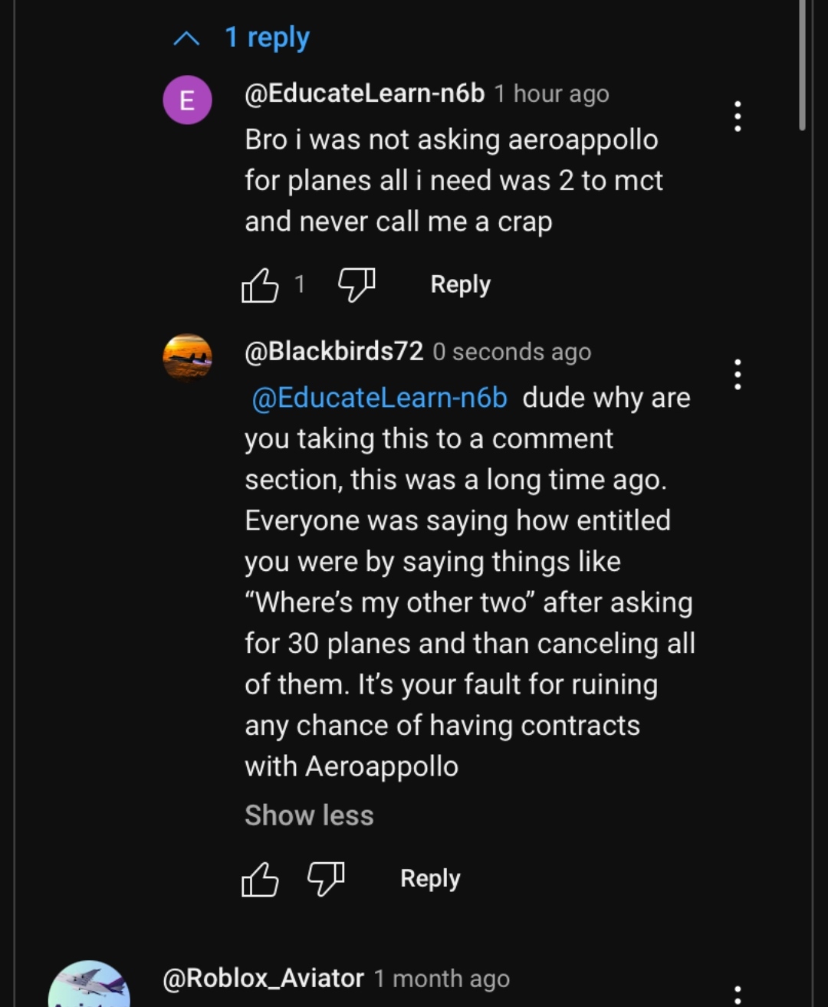Reply to the Blackbirds72 comment

(x=430, y=878)
